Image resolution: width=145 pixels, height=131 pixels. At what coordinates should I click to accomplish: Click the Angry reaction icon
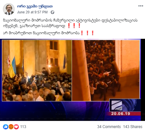pos(11,127)
